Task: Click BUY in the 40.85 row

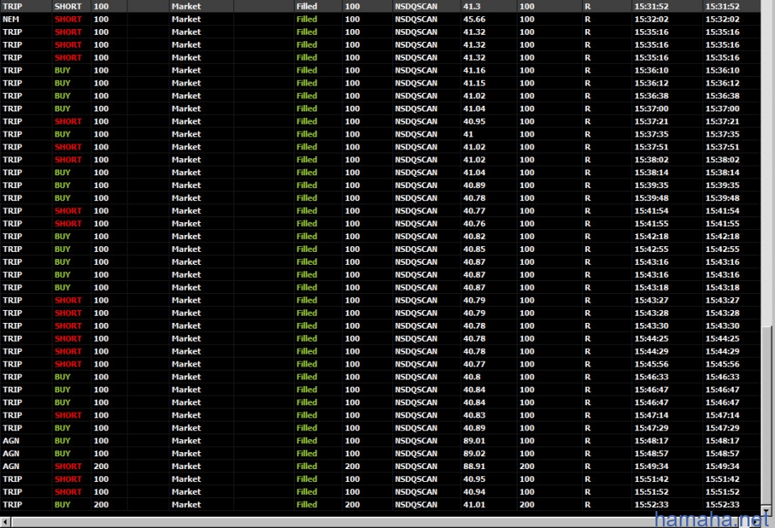Action: pyautogui.click(x=62, y=249)
